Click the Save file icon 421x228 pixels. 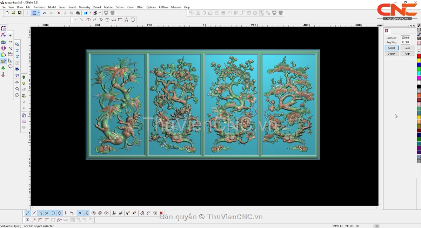[x=20, y=13]
